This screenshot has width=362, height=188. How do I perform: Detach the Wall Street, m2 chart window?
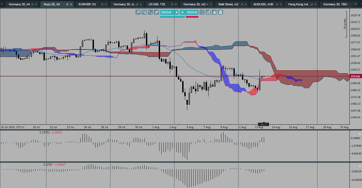(242, 5)
